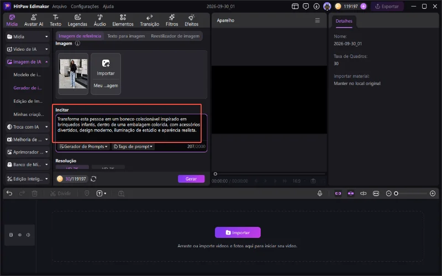Click the Dividir split button
The image size is (442, 276).
pyautogui.click(x=61, y=194)
